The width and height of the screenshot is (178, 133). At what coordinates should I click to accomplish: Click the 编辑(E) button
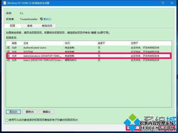[x=47, y=112]
